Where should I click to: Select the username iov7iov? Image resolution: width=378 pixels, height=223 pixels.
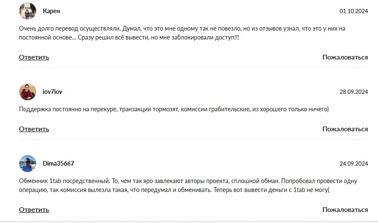tap(52, 92)
